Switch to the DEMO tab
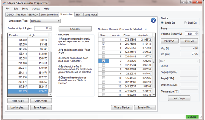This screenshot has height=120, width=205. tap(10, 14)
